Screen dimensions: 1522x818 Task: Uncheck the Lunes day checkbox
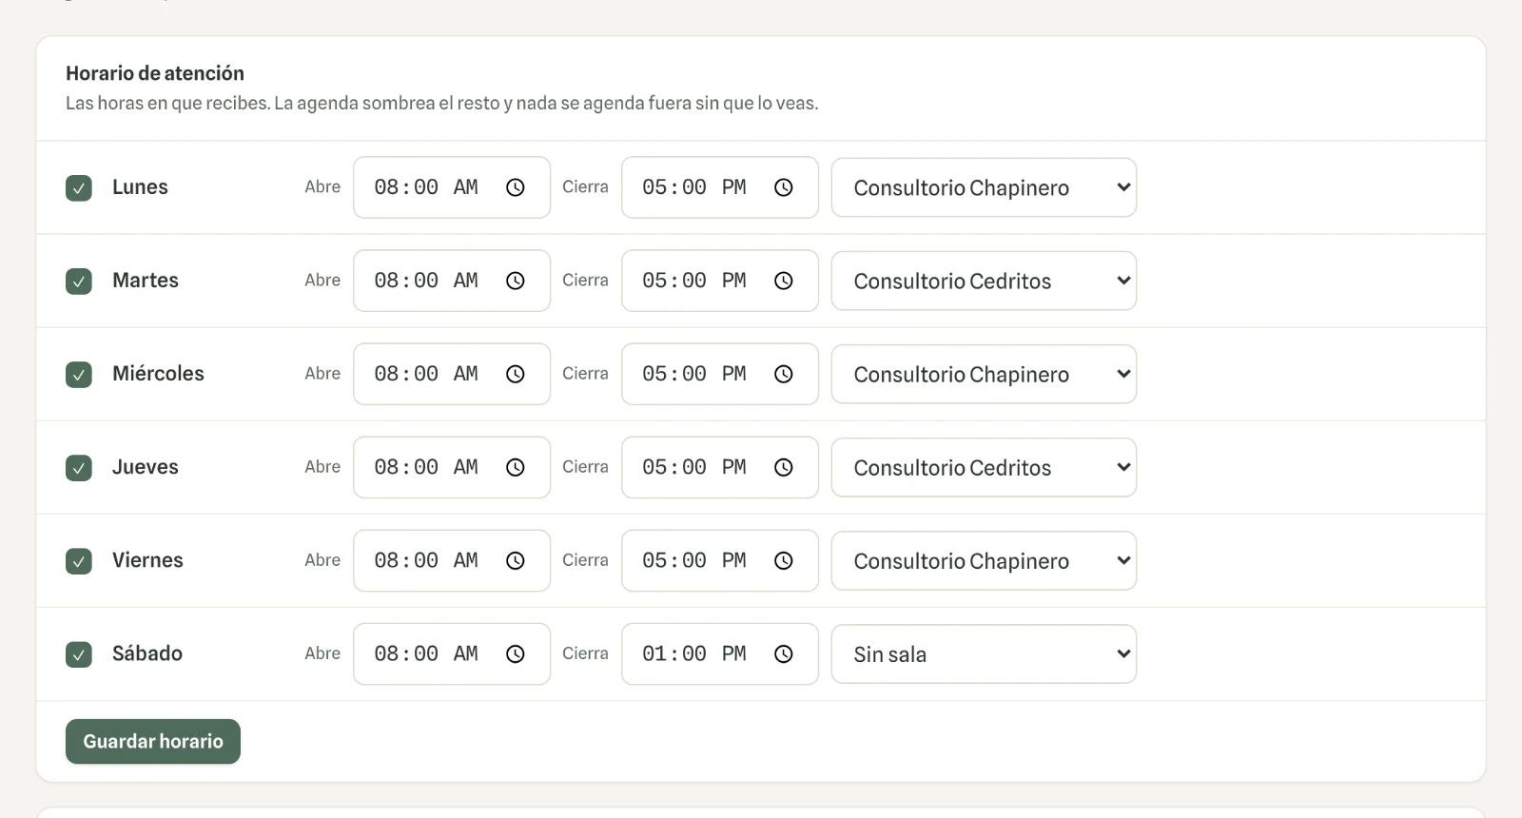click(79, 187)
